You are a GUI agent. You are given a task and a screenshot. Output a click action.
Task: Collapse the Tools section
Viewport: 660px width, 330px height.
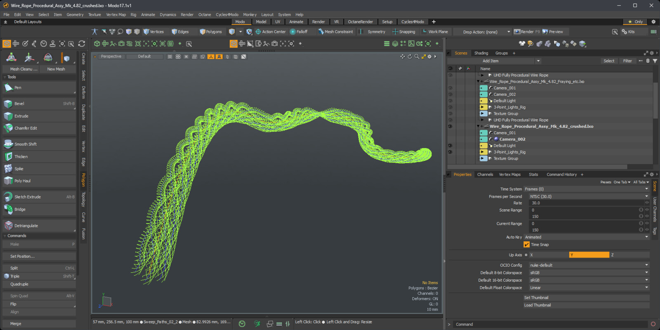[5, 77]
